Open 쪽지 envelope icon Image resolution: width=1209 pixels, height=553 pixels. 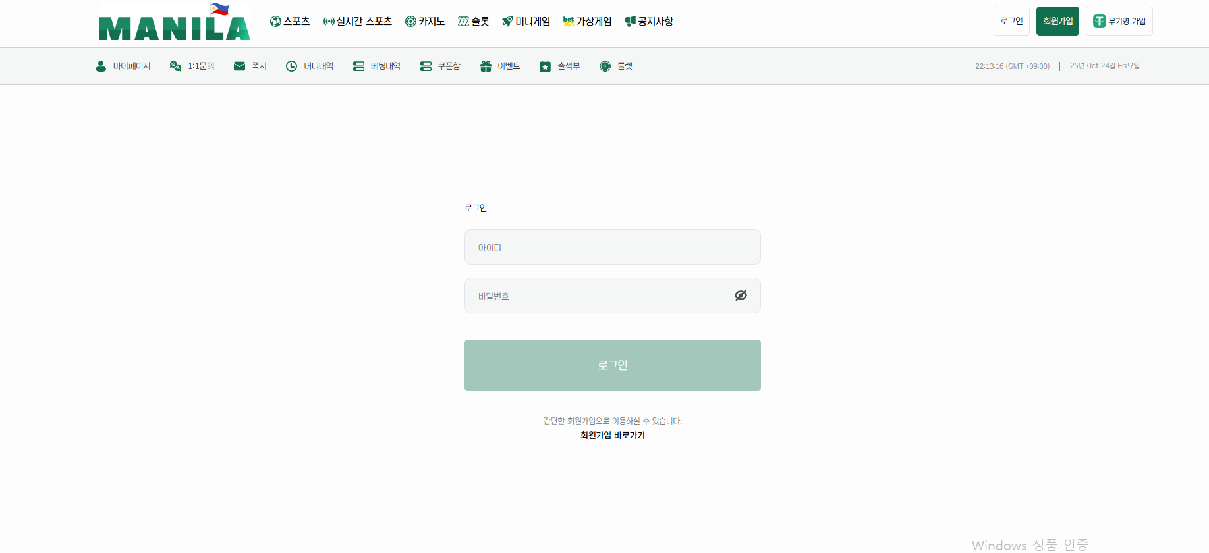[239, 66]
